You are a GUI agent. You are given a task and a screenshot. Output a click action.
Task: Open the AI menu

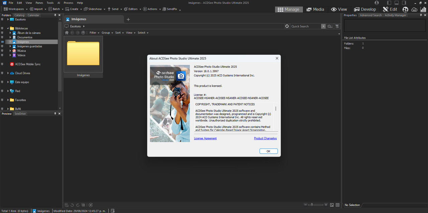[59, 3]
